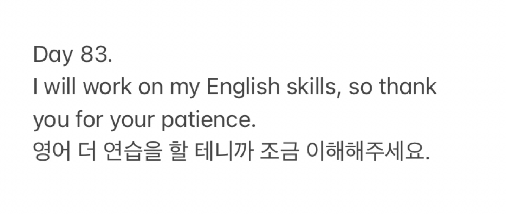Click the word "Day" in the heading
The width and height of the screenshot is (506, 214).
click(x=52, y=55)
